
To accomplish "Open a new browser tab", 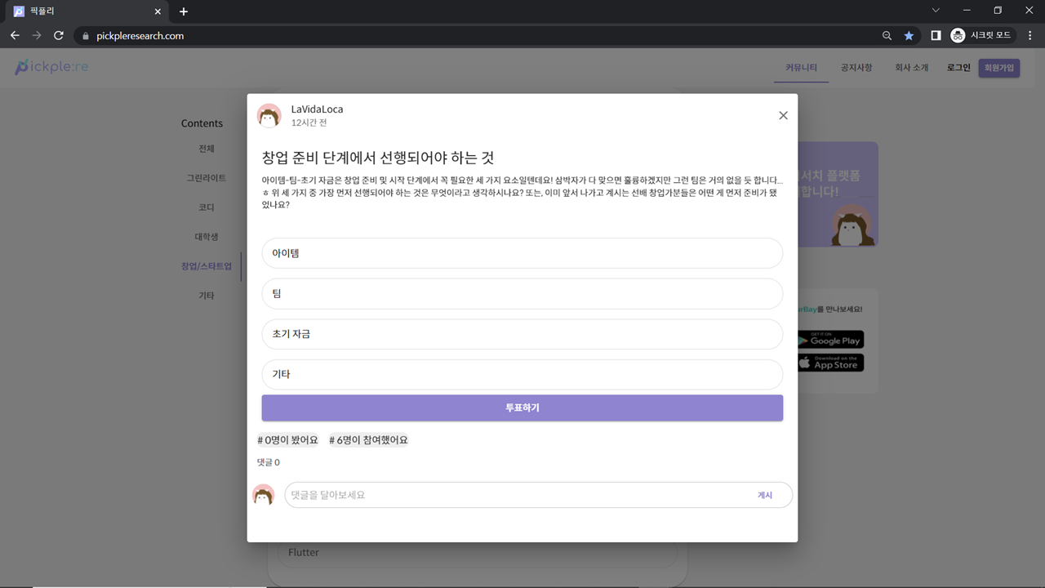I will pos(184,11).
